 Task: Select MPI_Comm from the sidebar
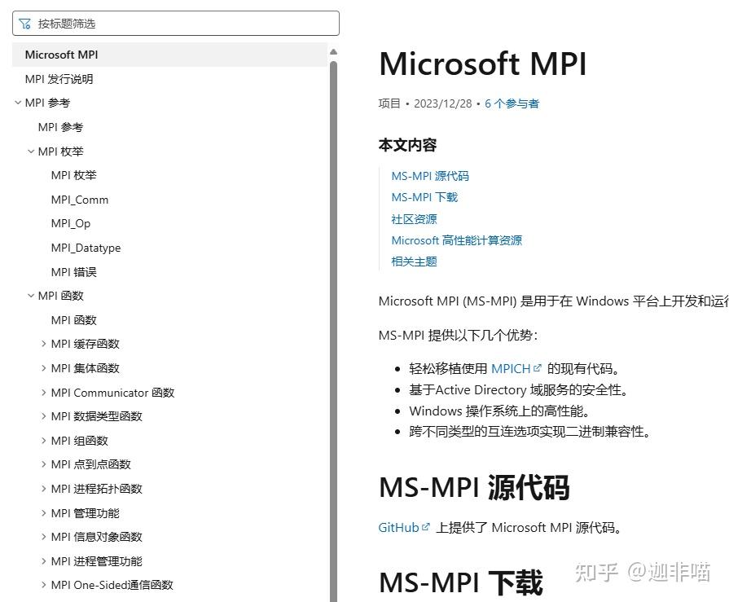79,200
